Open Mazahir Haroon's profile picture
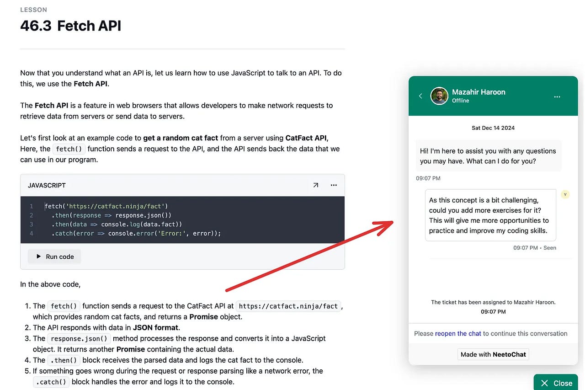 [x=439, y=96]
